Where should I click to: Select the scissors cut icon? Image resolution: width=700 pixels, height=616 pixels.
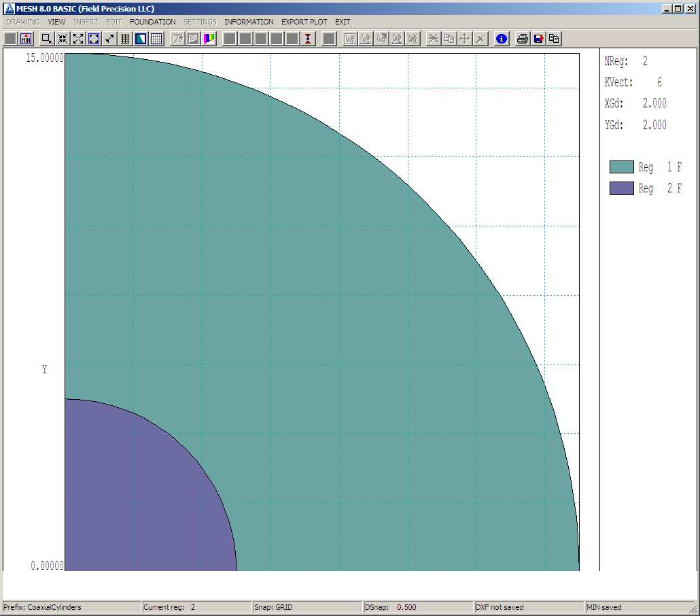click(x=432, y=39)
